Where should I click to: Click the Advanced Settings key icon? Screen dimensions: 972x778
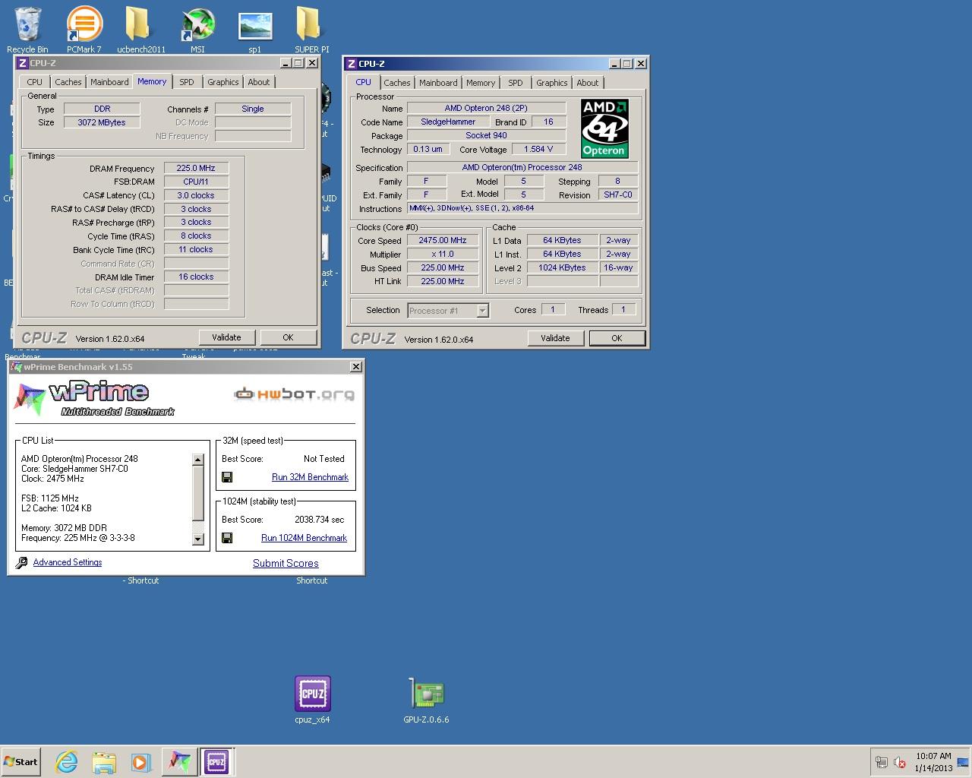(x=21, y=563)
